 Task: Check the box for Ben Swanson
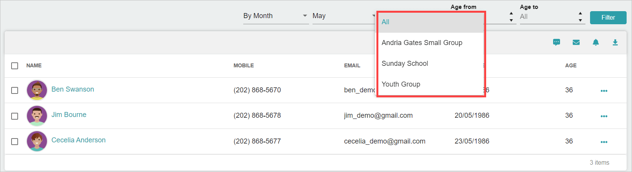(15, 90)
